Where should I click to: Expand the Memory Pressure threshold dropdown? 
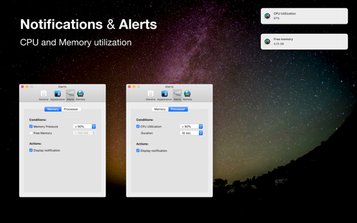coord(85,126)
